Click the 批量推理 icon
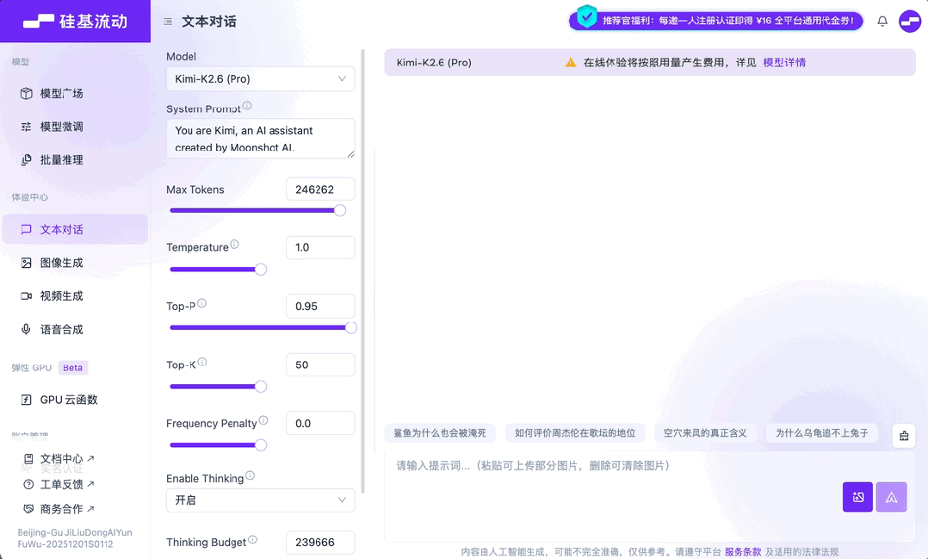The image size is (928, 559). (26, 160)
